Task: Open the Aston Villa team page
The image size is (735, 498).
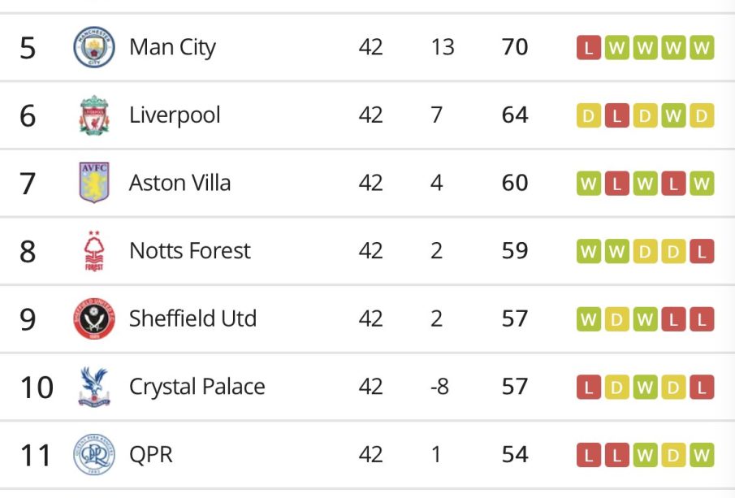Action: 180,183
